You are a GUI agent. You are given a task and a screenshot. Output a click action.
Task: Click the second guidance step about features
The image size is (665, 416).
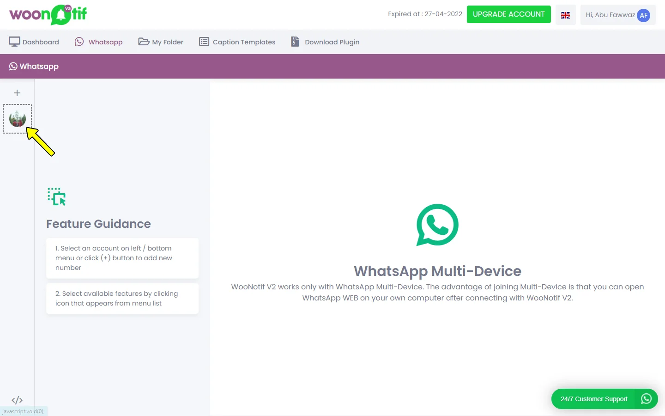coord(122,299)
